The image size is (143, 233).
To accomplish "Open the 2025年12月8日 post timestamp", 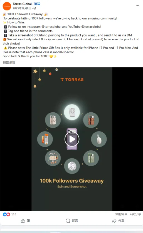I will coord(22,8).
